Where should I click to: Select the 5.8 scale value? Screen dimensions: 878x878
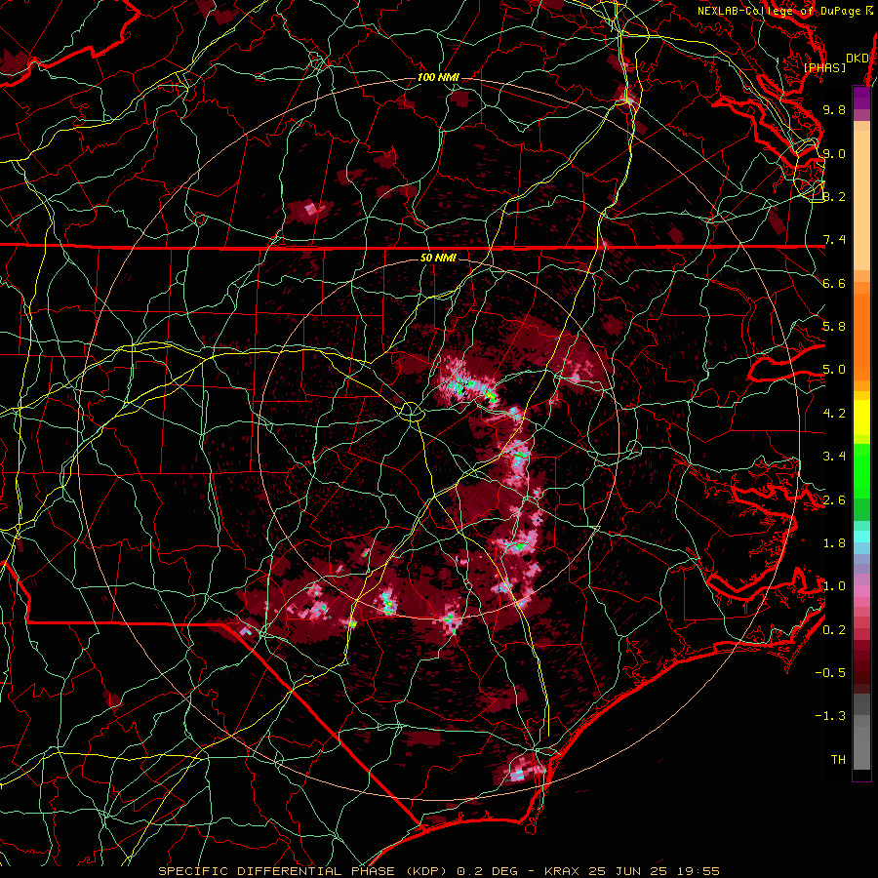point(834,327)
